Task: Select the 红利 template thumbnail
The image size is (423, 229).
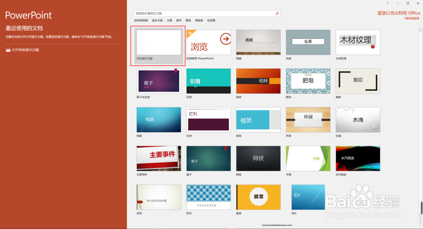Action: click(x=209, y=120)
